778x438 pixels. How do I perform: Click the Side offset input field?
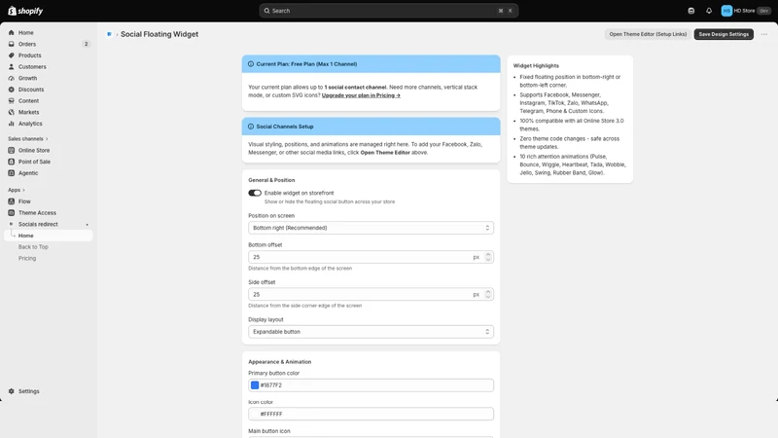[x=371, y=295]
